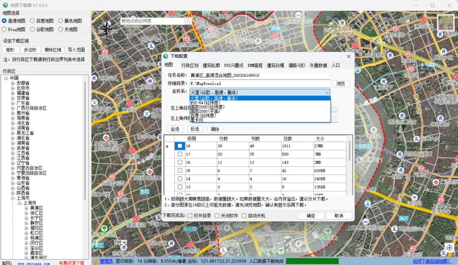Select 静安区 in the district tree
Viewport: 458px width, 265px height.
pos(36,223)
